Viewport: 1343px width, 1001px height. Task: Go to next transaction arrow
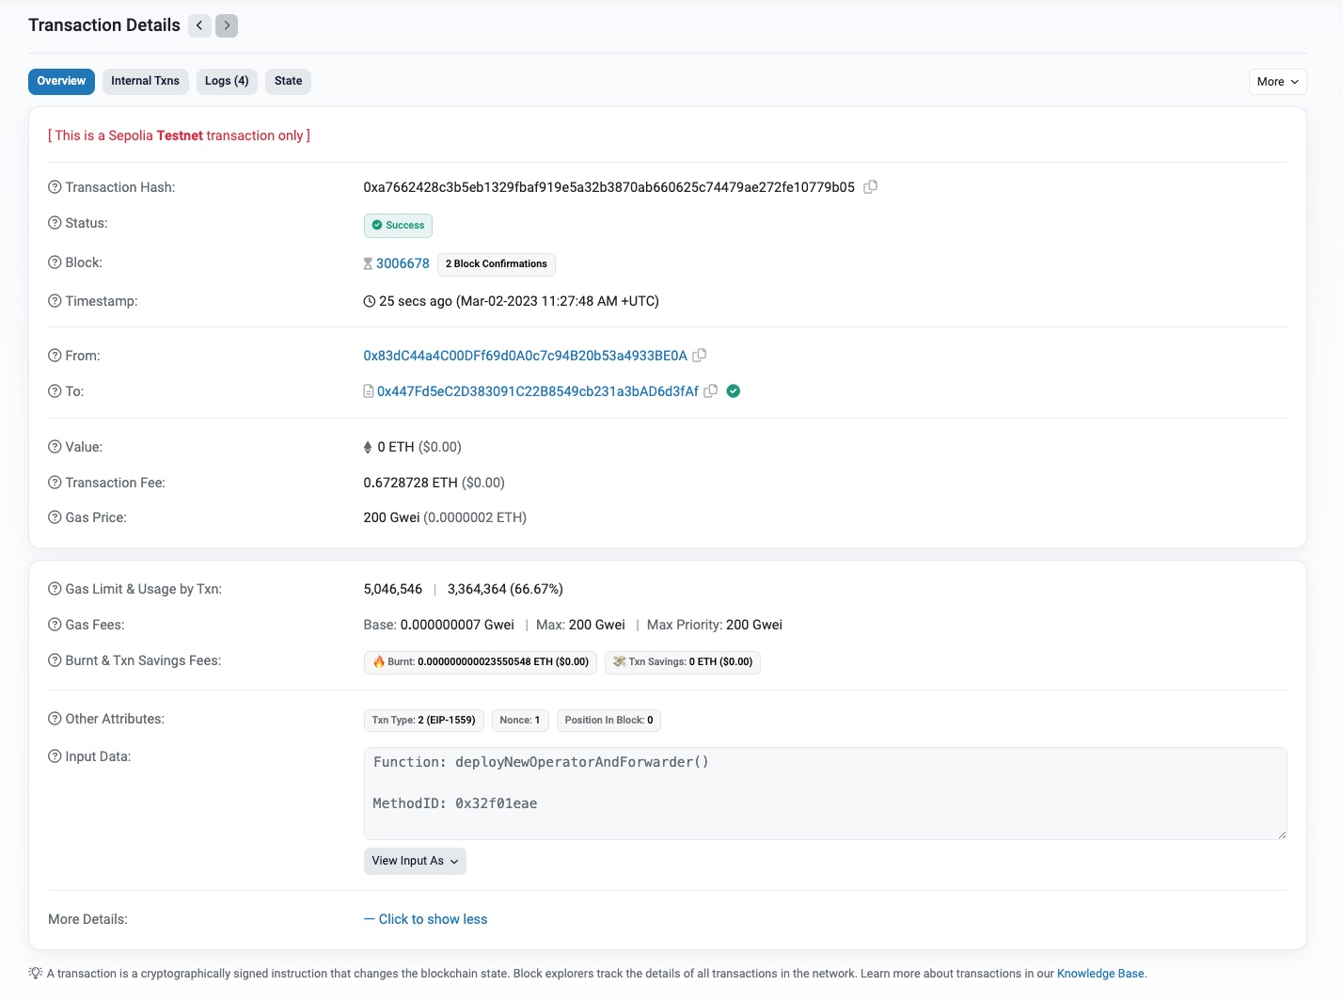click(x=227, y=25)
